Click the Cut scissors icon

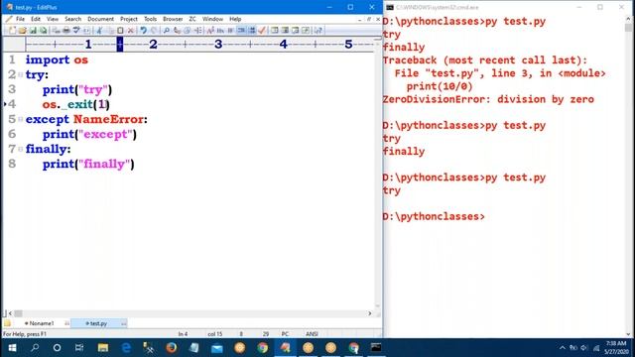tap(99, 31)
